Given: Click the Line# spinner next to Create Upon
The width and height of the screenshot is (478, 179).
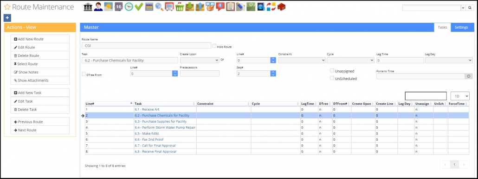Looking at the screenshot, I should point(273,60).
